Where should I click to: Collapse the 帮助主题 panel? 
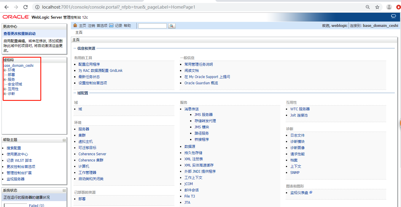(64, 140)
